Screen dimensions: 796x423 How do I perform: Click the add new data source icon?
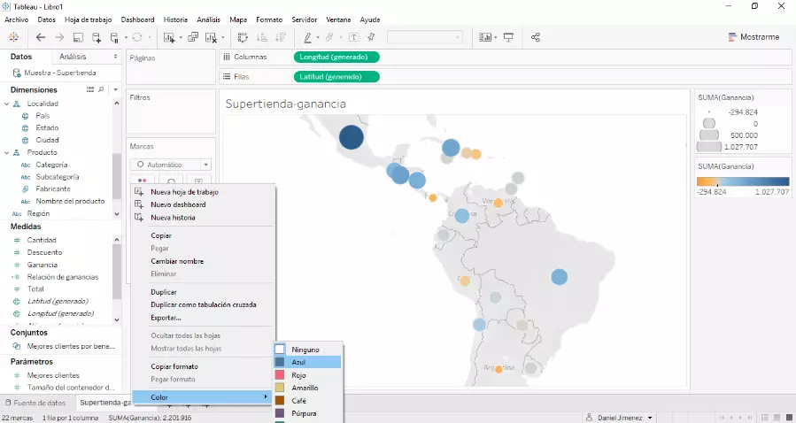(x=97, y=37)
